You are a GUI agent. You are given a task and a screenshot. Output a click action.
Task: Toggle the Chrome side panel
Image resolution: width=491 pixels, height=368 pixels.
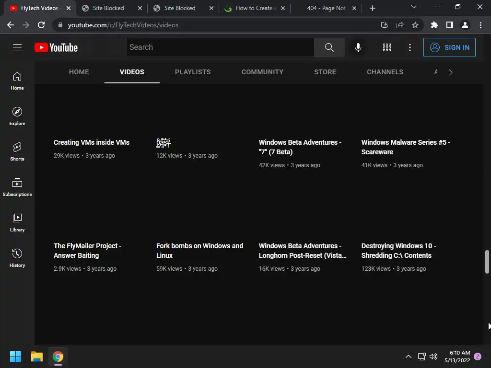pyautogui.click(x=450, y=25)
